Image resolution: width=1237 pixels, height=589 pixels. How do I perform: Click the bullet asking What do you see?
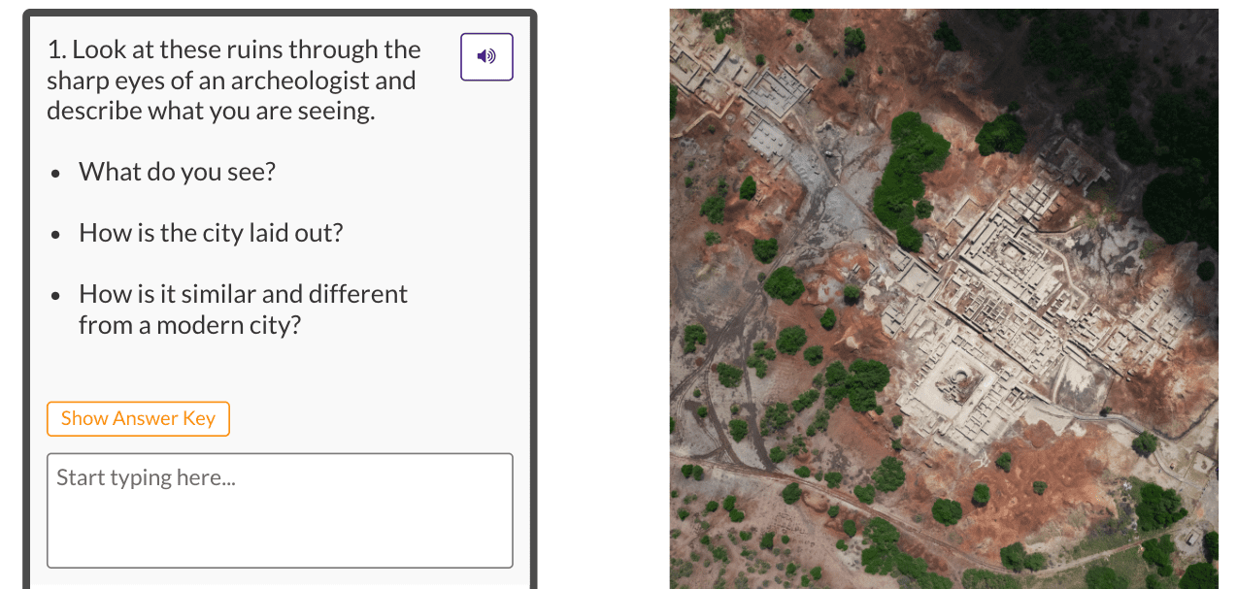tap(177, 172)
